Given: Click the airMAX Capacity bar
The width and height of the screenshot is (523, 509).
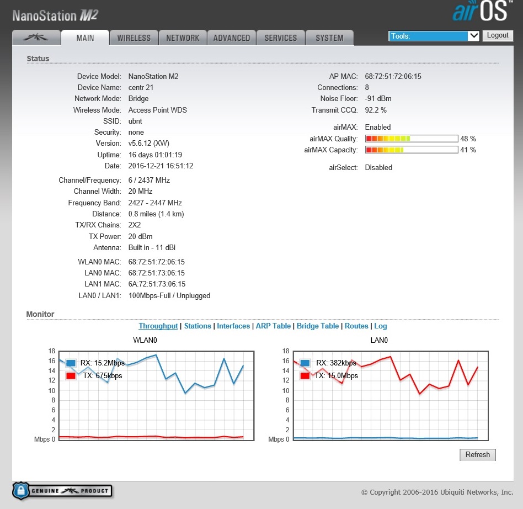Looking at the screenshot, I should 412,150.
